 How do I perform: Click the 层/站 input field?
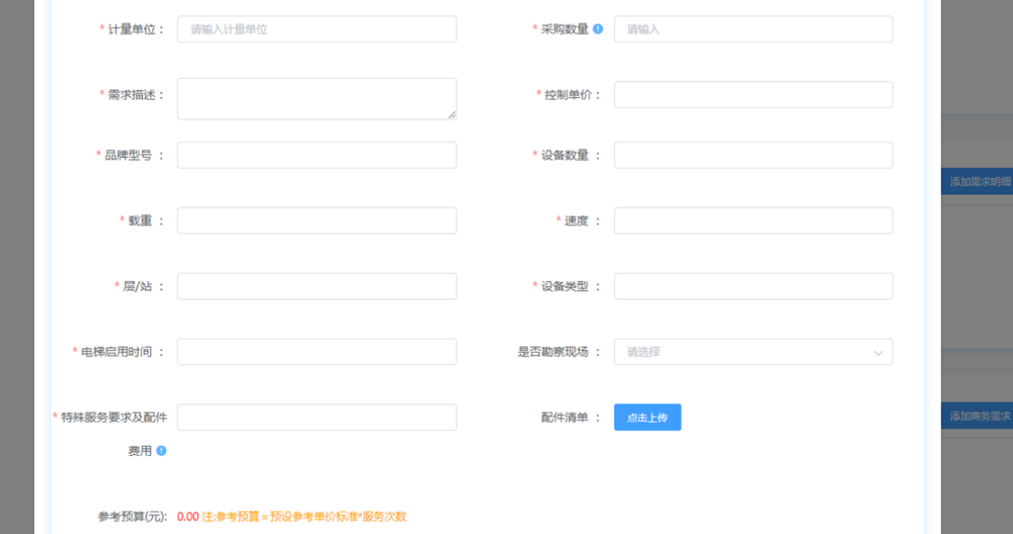(316, 286)
